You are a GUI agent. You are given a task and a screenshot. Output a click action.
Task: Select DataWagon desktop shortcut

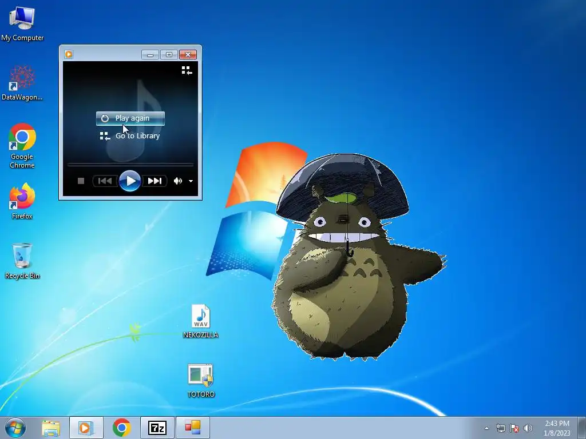point(22,83)
